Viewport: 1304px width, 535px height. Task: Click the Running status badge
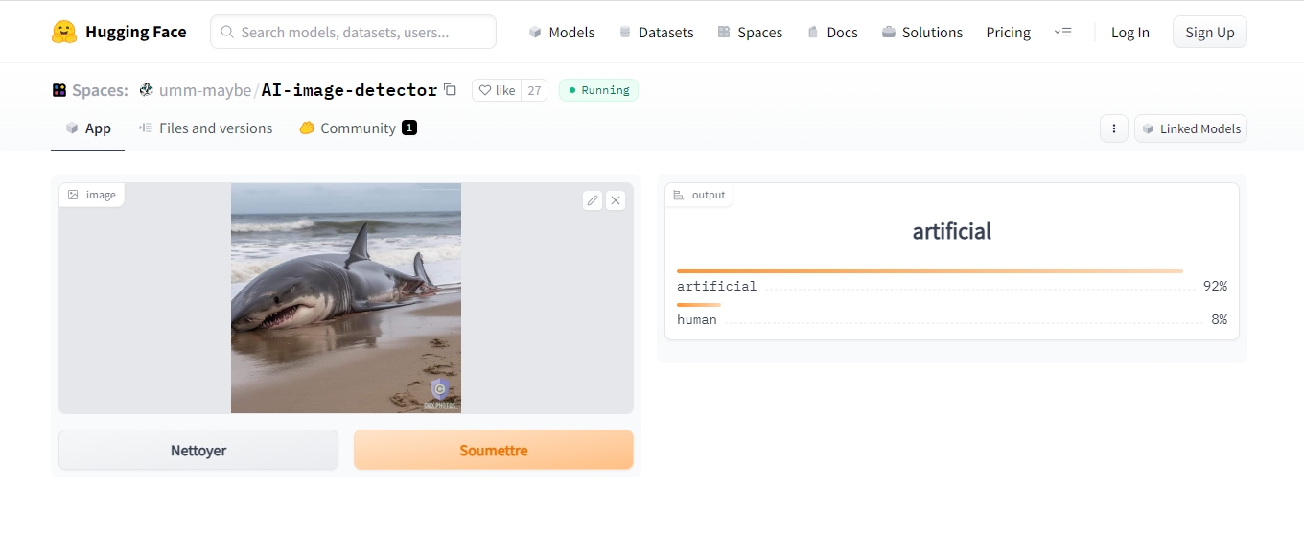(x=598, y=90)
